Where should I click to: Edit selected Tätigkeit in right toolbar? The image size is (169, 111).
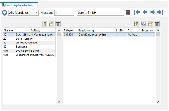(150, 24)
